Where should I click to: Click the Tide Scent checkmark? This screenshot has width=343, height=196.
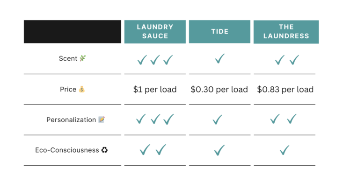[x=219, y=58]
